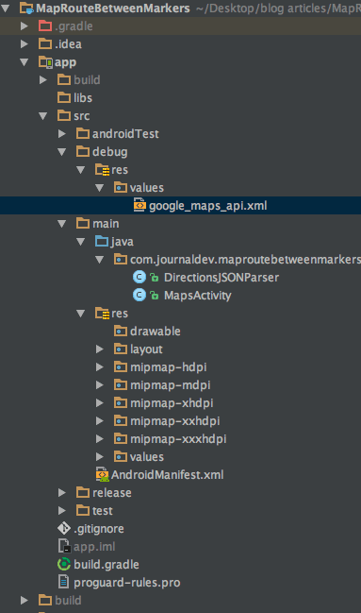Select the mipmap-xxxhdpi folder name
Image resolution: width=361 pixels, height=613 pixels.
178,439
